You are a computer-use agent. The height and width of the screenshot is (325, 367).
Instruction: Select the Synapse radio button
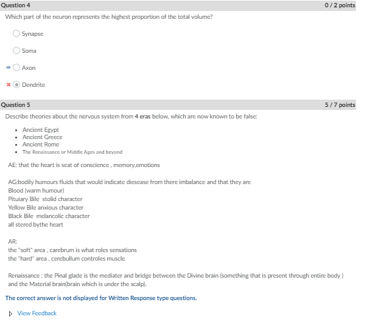coord(17,33)
